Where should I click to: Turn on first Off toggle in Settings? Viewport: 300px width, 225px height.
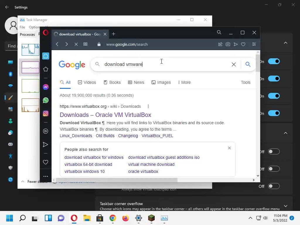click(274, 152)
